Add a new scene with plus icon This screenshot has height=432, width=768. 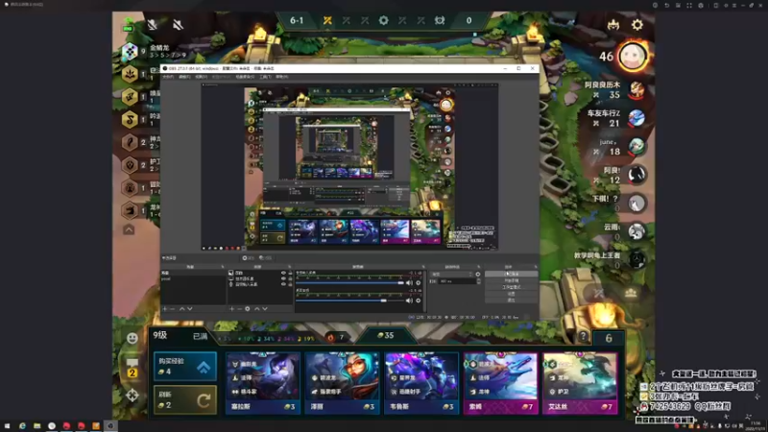165,309
